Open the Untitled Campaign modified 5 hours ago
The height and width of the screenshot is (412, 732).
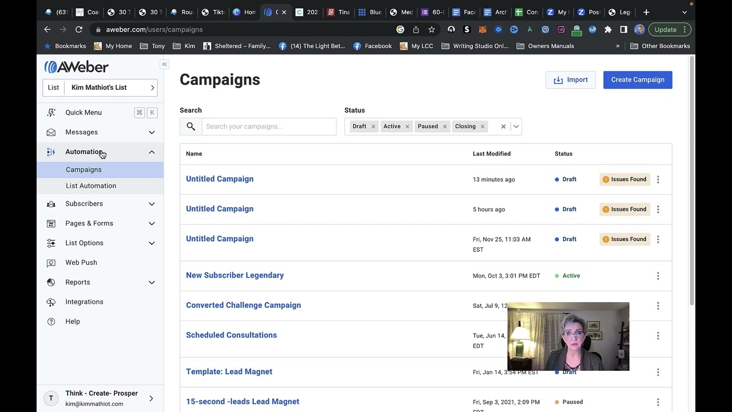(220, 209)
